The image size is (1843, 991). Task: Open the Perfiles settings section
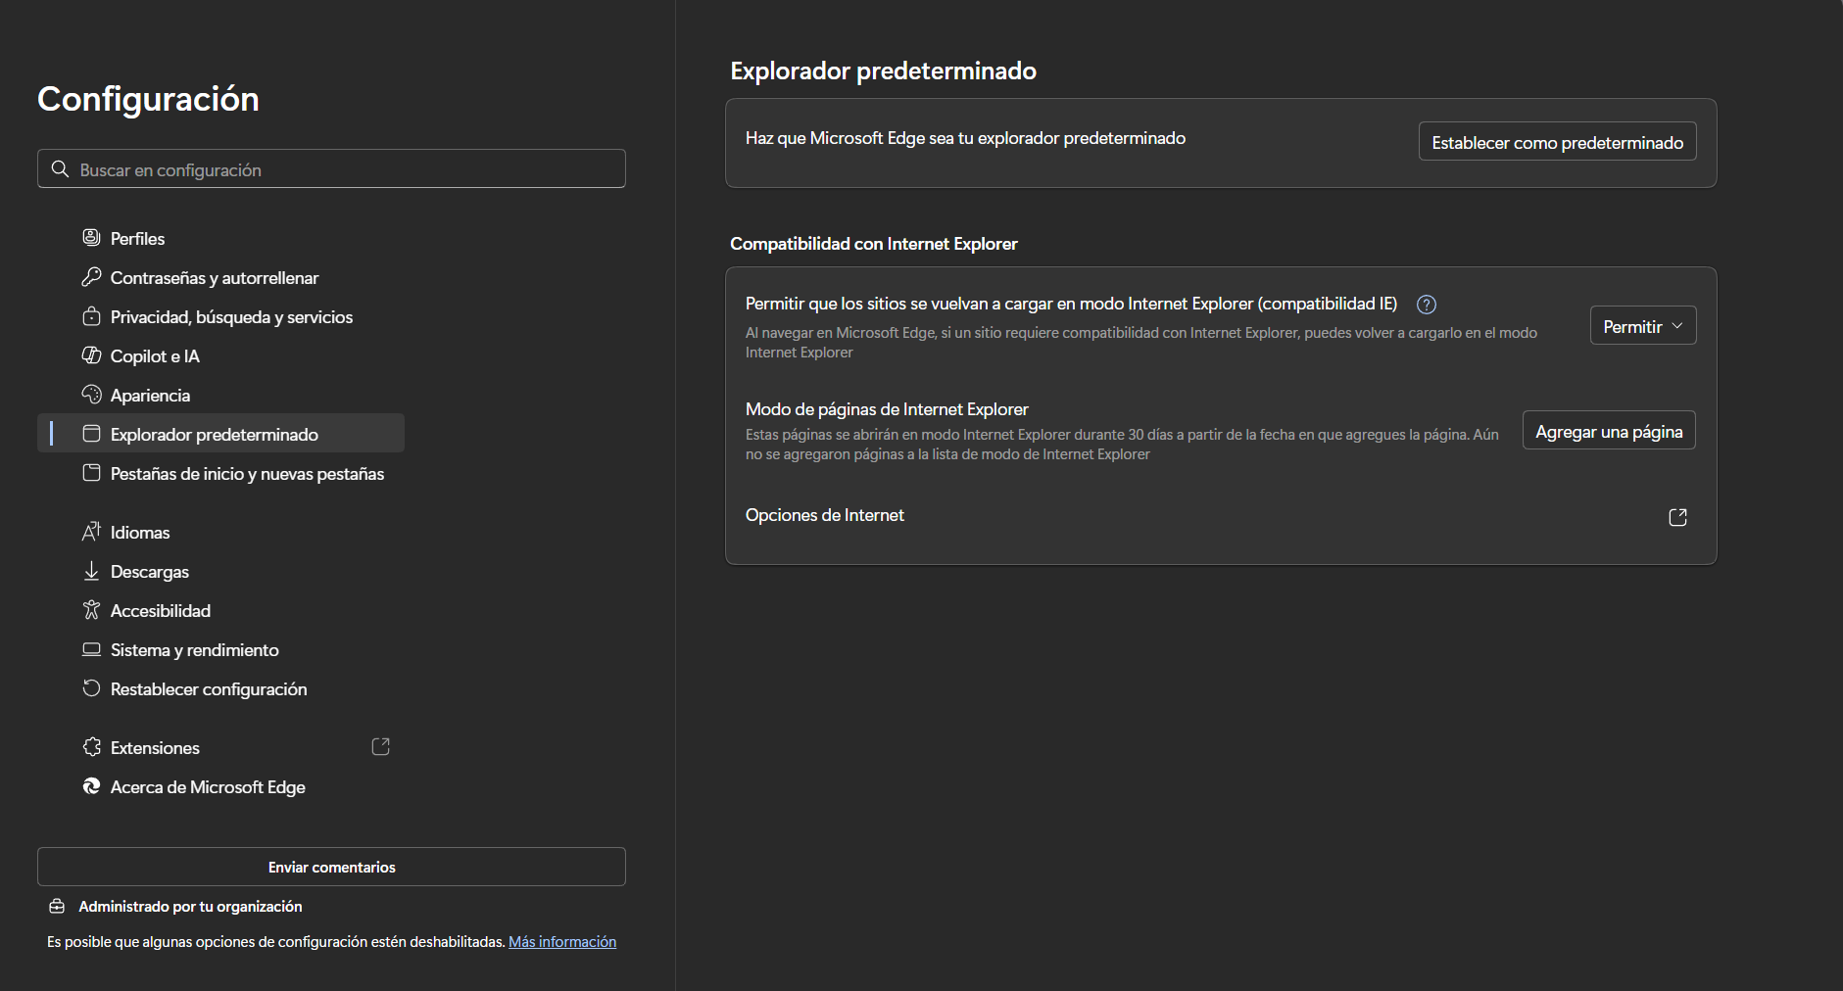pos(220,238)
